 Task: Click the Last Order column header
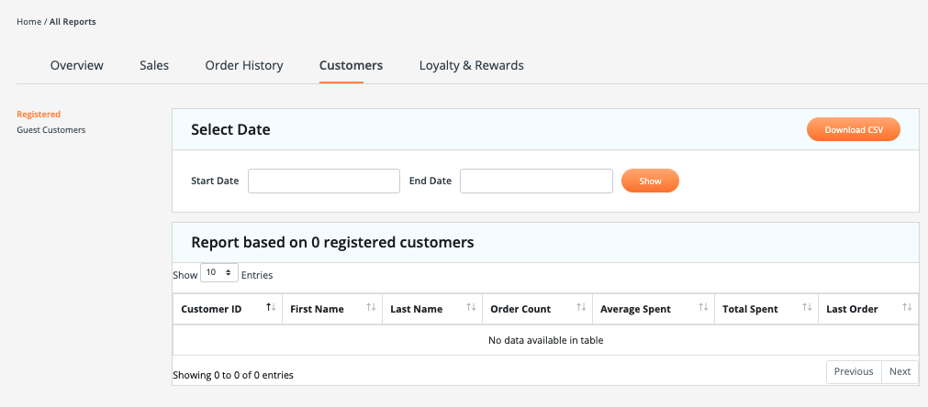coord(868,309)
